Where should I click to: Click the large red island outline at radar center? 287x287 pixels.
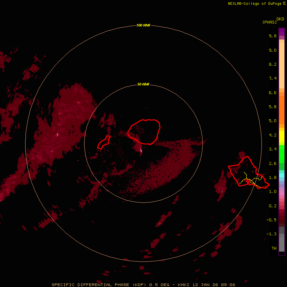[144, 132]
